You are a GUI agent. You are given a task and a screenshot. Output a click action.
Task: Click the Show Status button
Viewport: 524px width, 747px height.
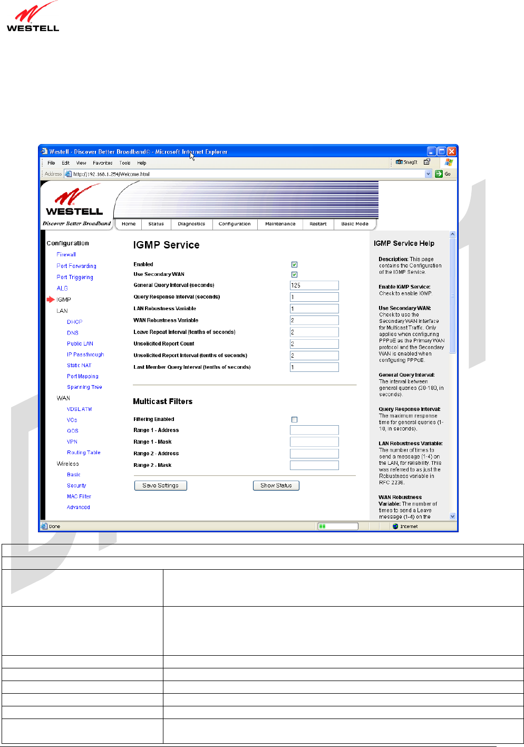(x=276, y=485)
